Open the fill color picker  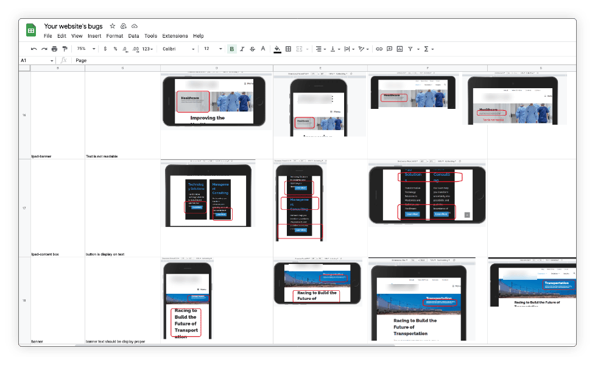pos(277,49)
